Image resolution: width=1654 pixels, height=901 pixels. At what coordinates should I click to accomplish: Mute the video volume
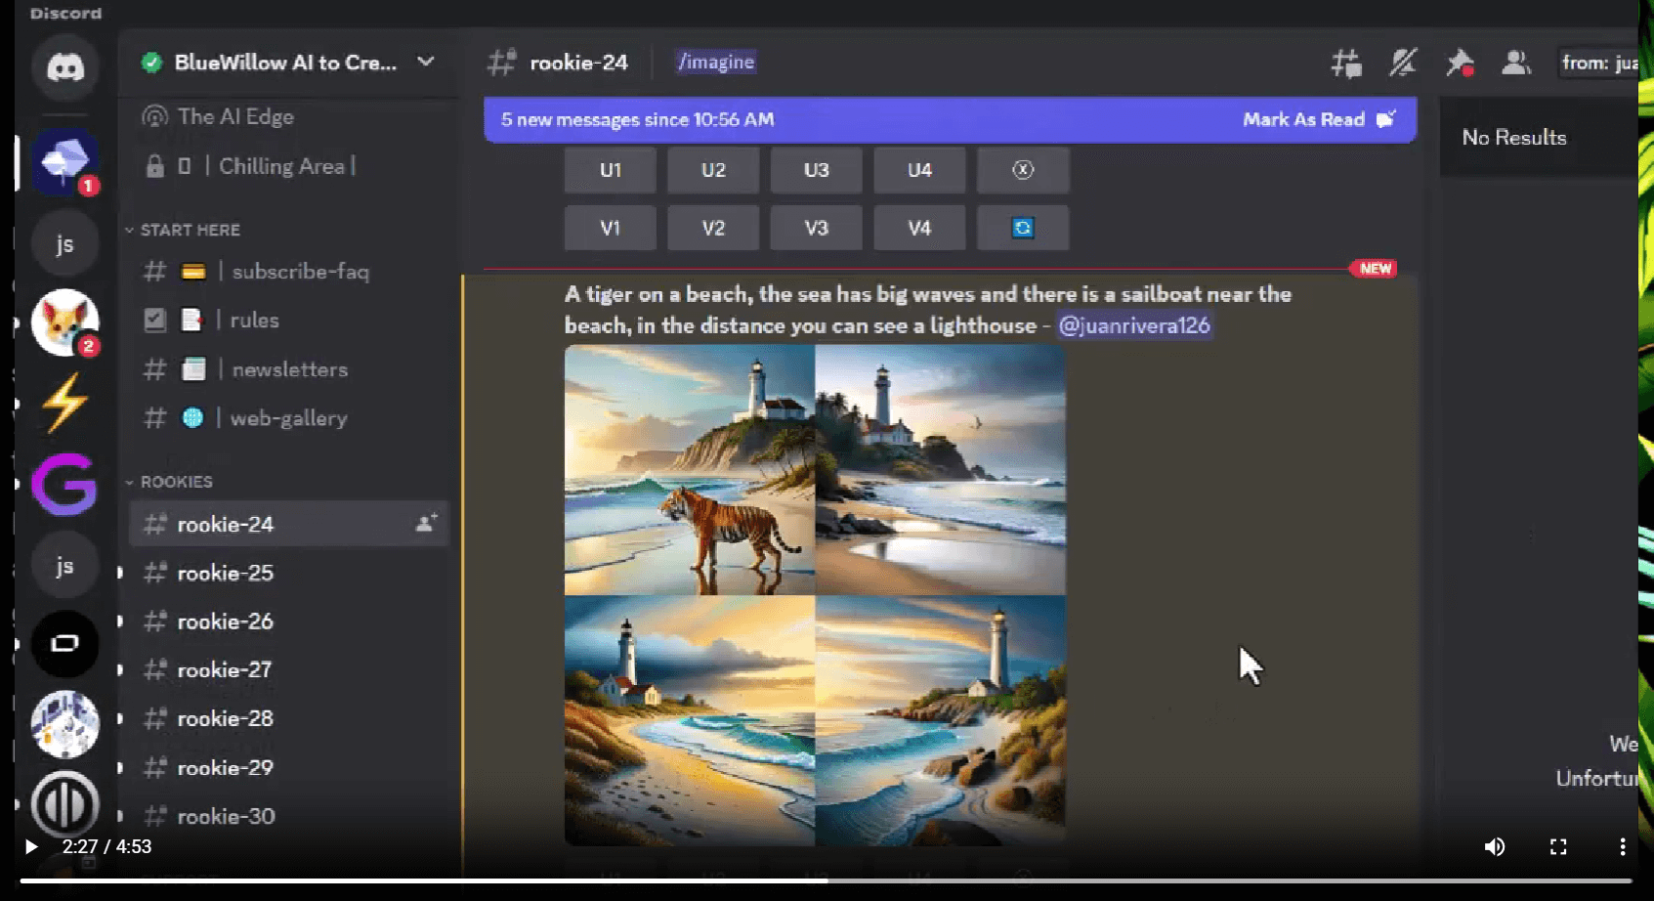pyautogui.click(x=1495, y=847)
